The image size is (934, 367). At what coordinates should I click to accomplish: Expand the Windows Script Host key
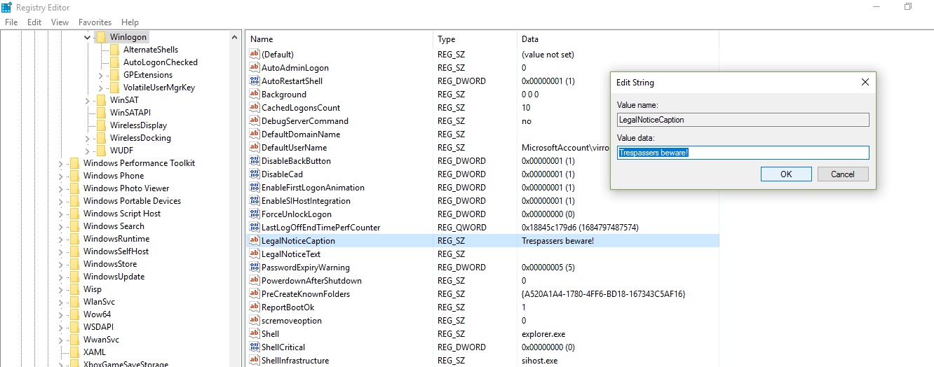point(61,214)
